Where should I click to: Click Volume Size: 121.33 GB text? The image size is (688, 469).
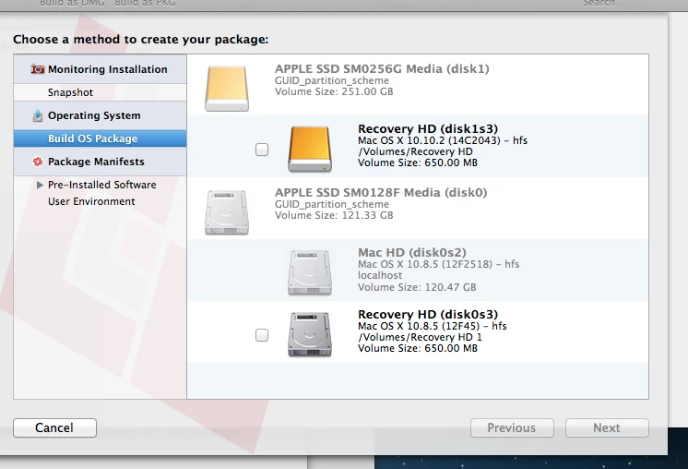(x=334, y=216)
